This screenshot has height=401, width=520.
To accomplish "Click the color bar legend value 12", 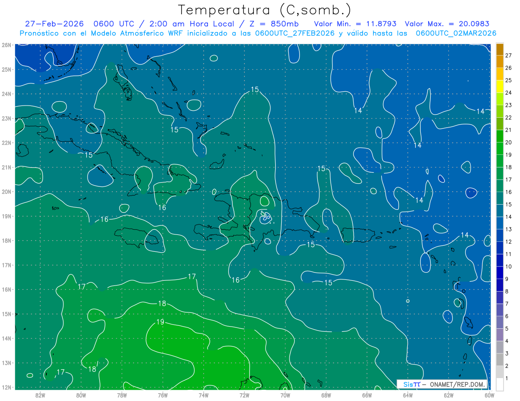I will click(509, 242).
